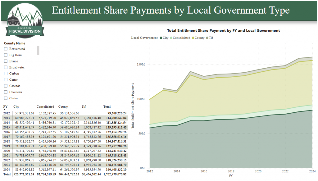Click the Consolidated column header

pyautogui.click(x=45, y=107)
